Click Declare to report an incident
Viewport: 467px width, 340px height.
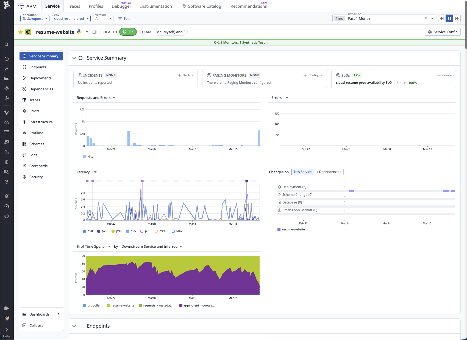point(186,75)
